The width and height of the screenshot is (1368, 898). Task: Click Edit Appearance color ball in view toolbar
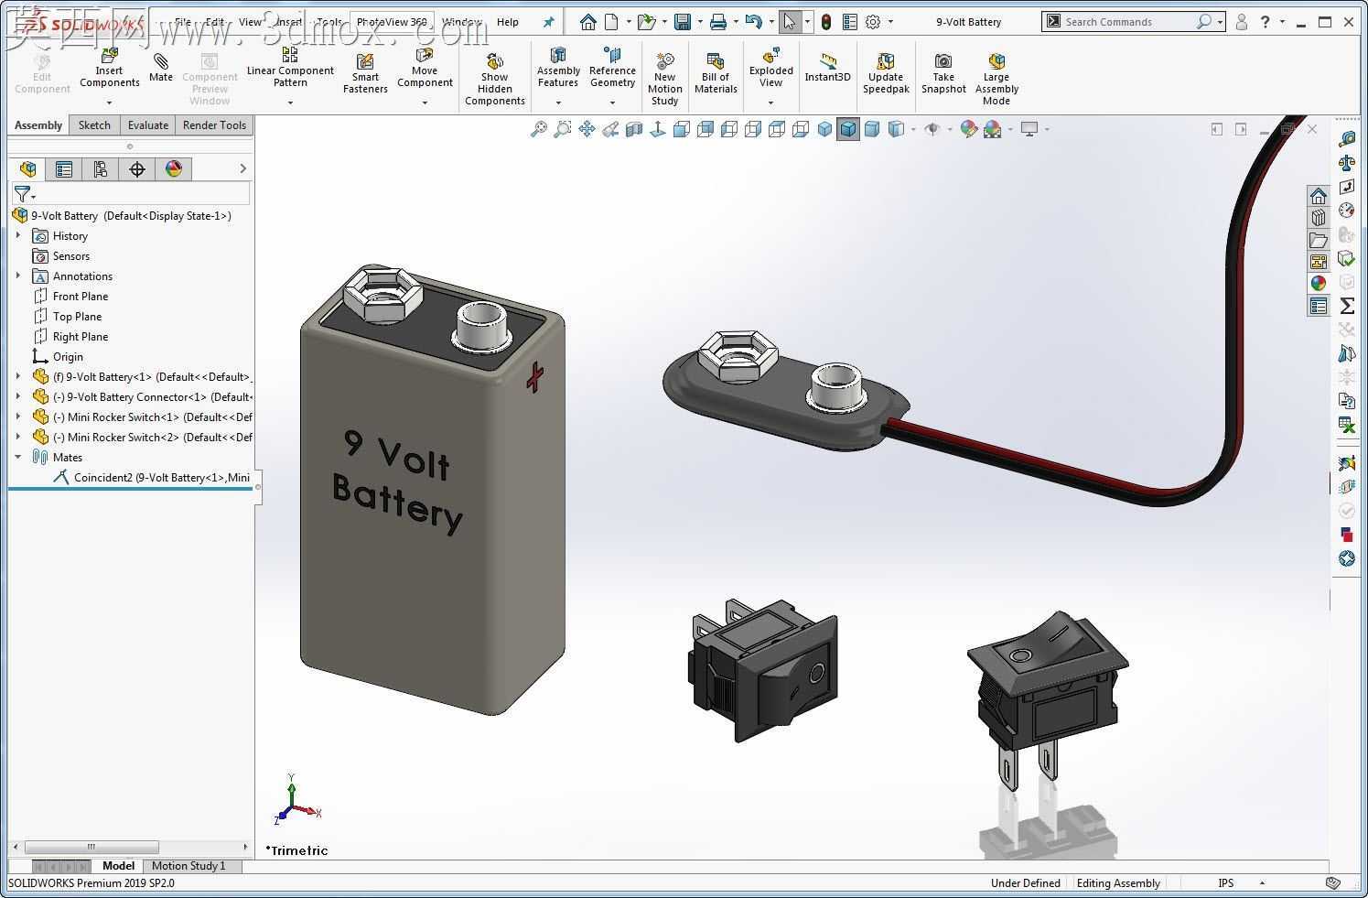click(968, 129)
